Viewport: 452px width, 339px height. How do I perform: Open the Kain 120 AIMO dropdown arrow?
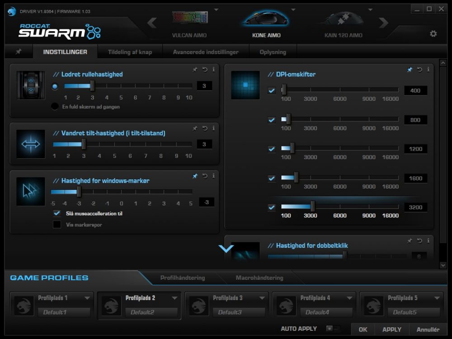coord(371,10)
